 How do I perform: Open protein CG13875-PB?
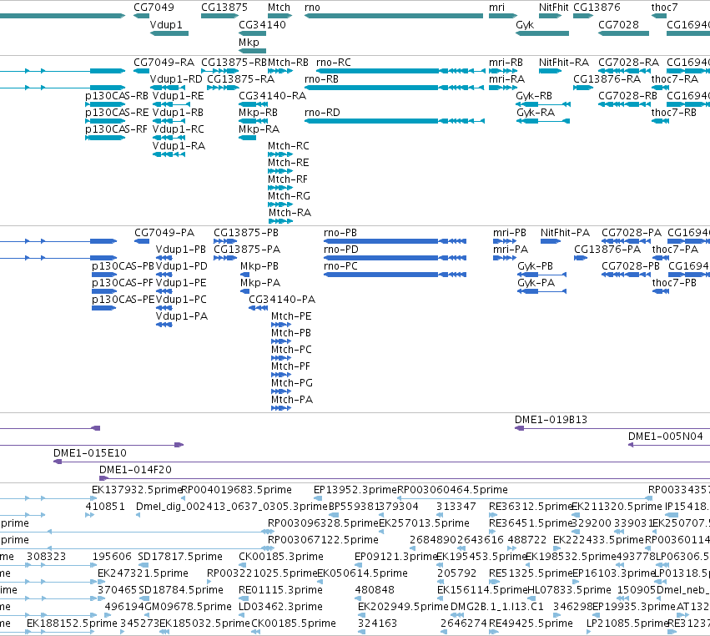click(x=246, y=232)
